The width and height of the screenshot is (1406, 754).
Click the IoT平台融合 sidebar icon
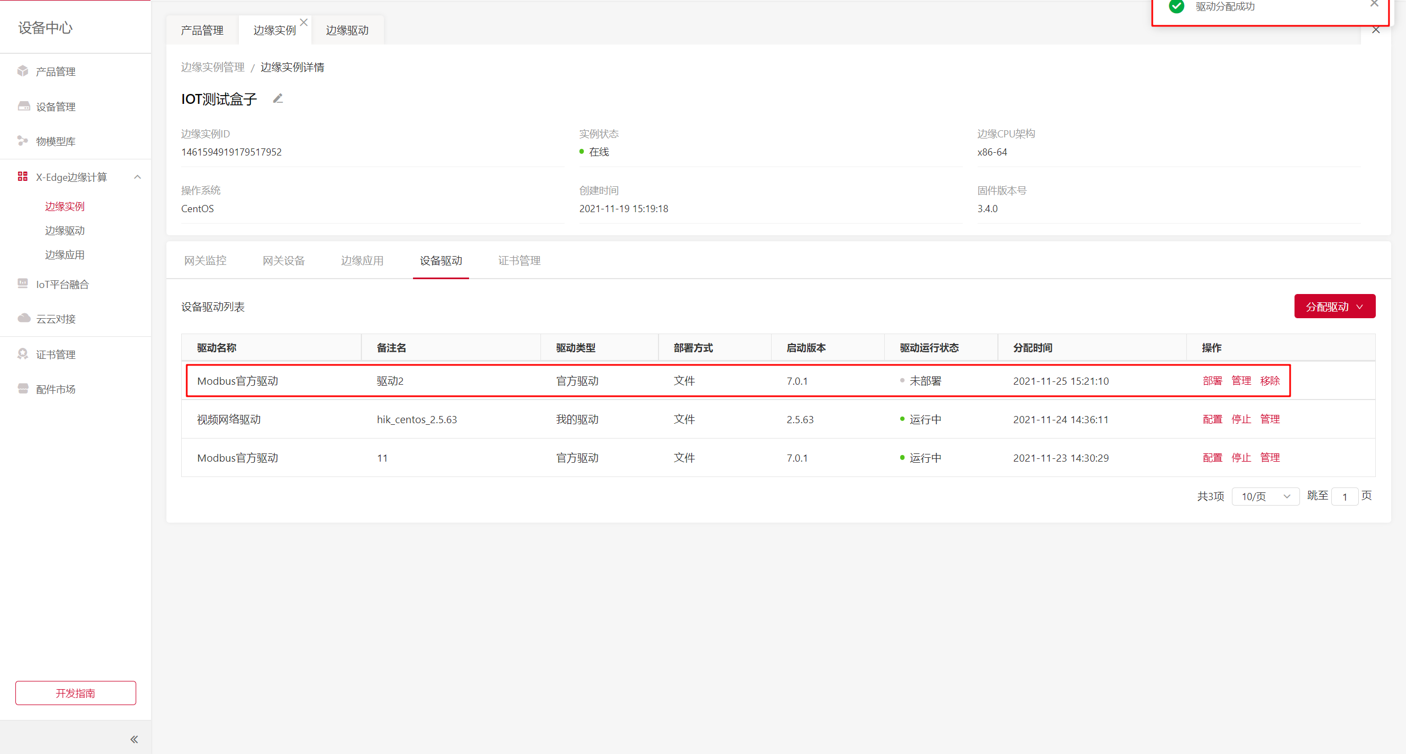pos(23,284)
